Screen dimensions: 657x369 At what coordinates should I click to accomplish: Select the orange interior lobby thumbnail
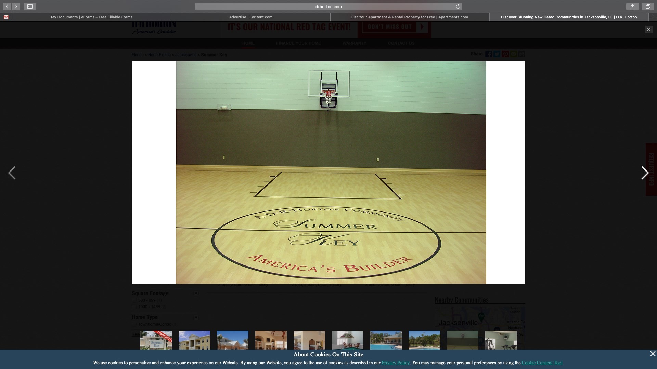271,340
